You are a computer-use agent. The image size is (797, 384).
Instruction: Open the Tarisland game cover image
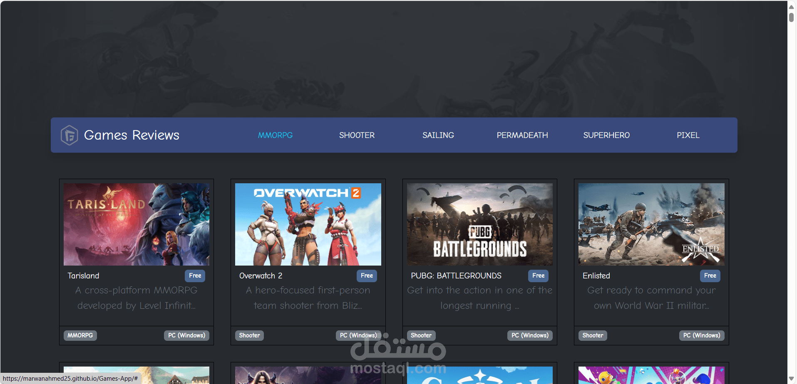point(137,224)
